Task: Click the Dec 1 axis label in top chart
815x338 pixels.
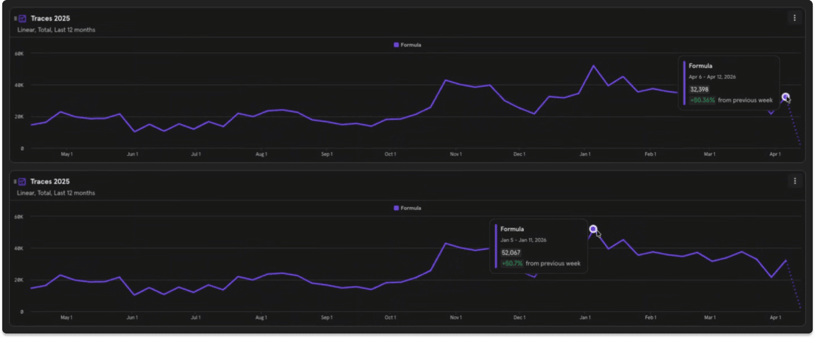Action: coord(520,154)
